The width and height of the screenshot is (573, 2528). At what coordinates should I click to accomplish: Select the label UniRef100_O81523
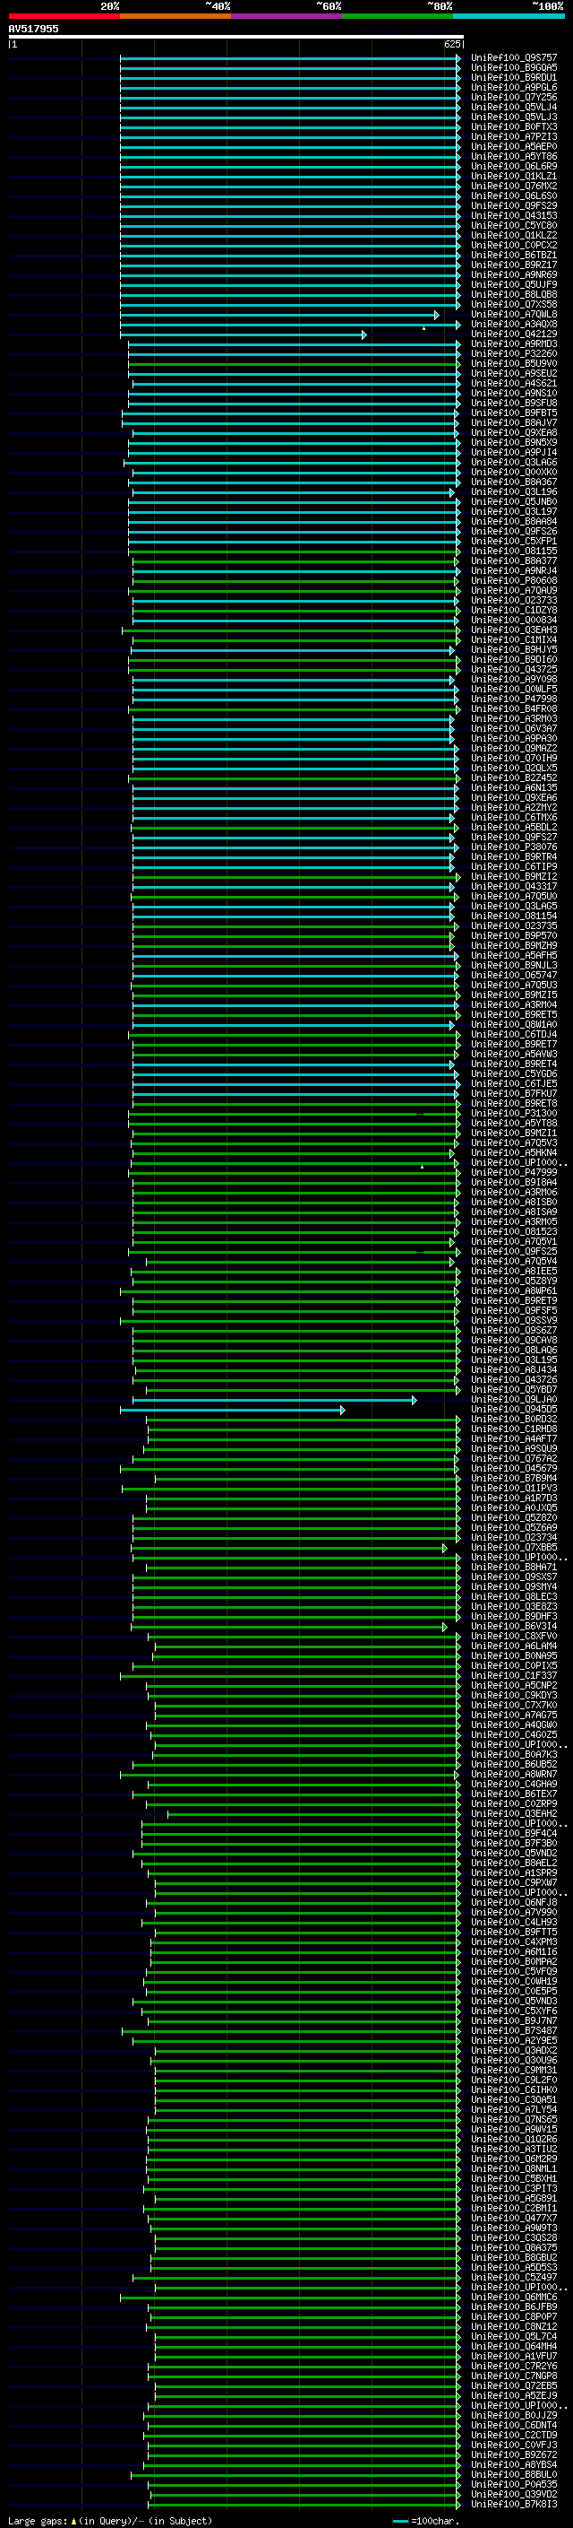tap(514, 1230)
